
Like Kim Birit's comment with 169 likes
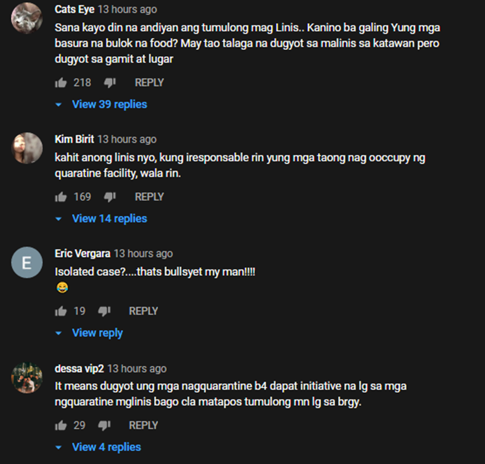coord(61,197)
